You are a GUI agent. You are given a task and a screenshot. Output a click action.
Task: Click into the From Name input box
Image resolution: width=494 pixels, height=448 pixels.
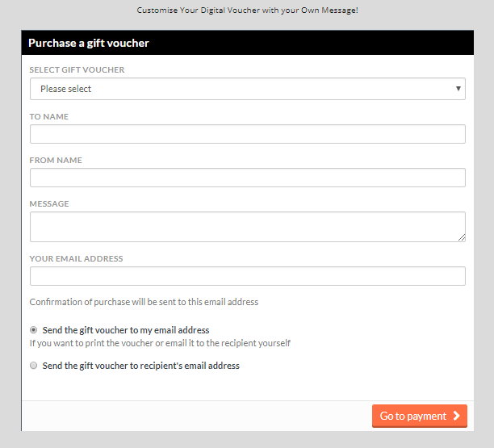[247, 178]
